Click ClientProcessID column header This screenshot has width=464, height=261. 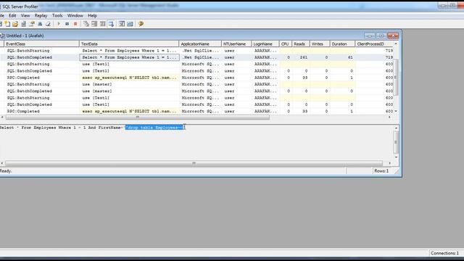point(374,43)
